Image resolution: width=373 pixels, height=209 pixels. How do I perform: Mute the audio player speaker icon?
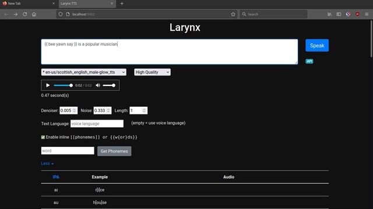coord(98,85)
